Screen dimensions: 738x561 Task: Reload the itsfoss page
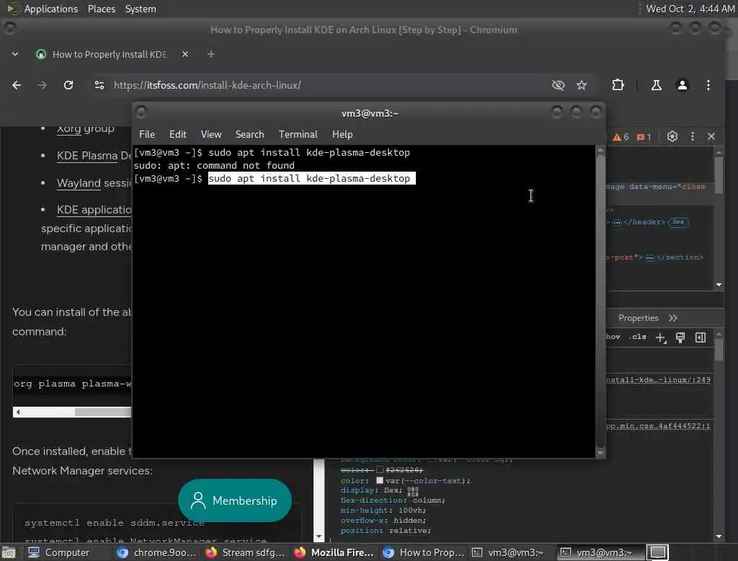pyautogui.click(x=68, y=85)
